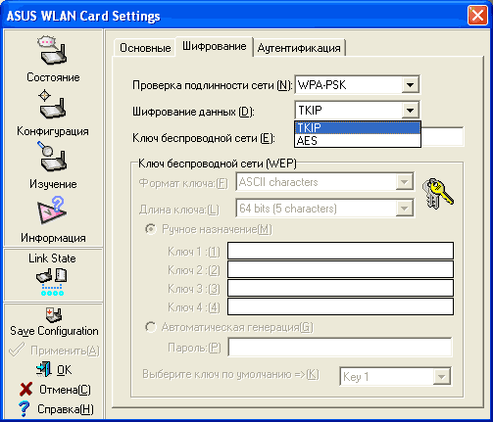This screenshot has width=493, height=422.
Task: Switch to the Аутентификация tab
Action: coord(299,48)
